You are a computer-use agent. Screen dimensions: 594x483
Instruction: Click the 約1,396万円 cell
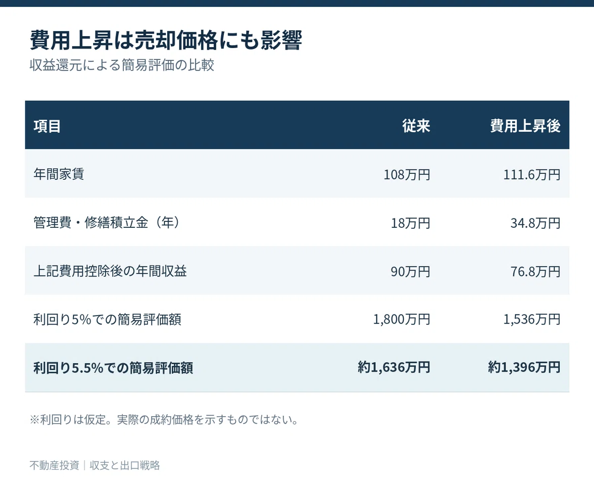pos(524,368)
